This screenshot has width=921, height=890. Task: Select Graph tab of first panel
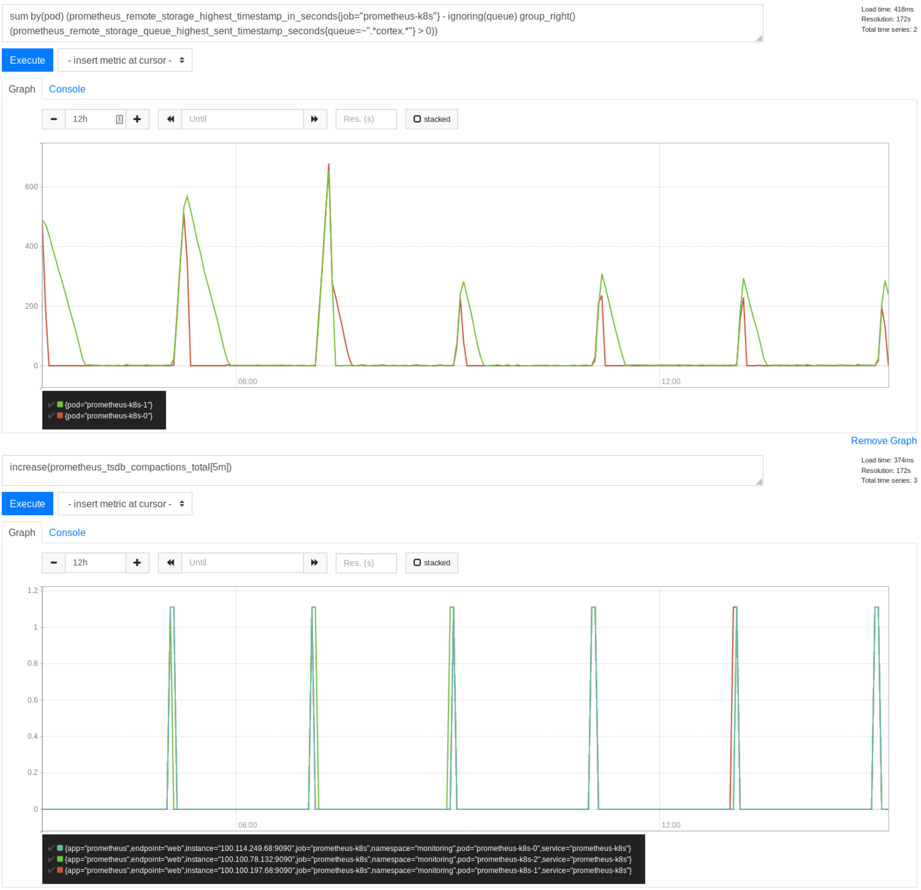pos(22,89)
